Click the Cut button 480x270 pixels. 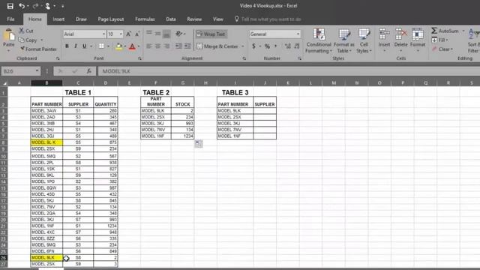coord(26,31)
